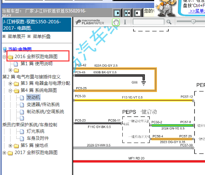The height and width of the screenshot is (175, 205).
Task: Click the expand-right panel arrow button
Action: pos(117,13)
